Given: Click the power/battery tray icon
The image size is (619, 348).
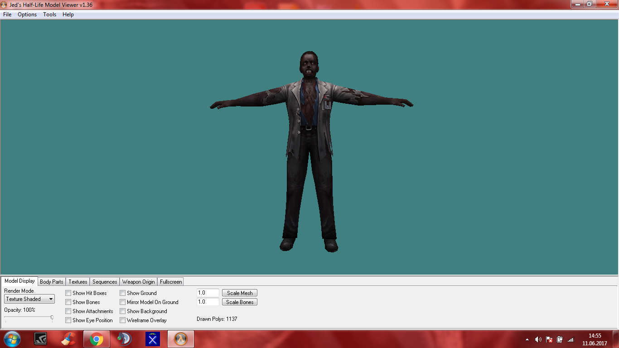Looking at the screenshot, I should [560, 339].
